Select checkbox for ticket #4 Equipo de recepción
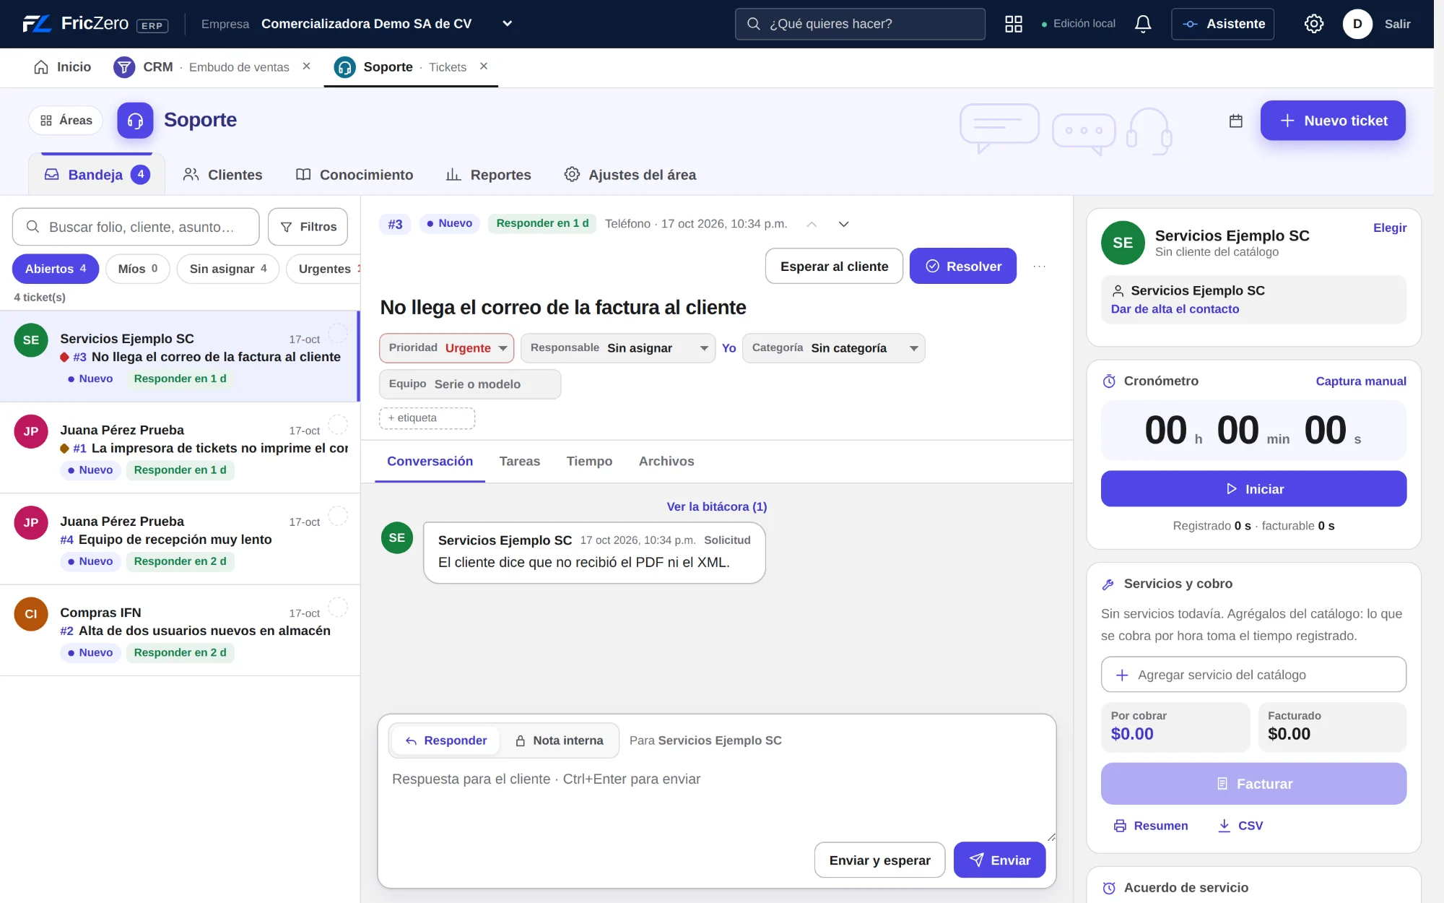Screen dimensions: 1444x903 338,516
